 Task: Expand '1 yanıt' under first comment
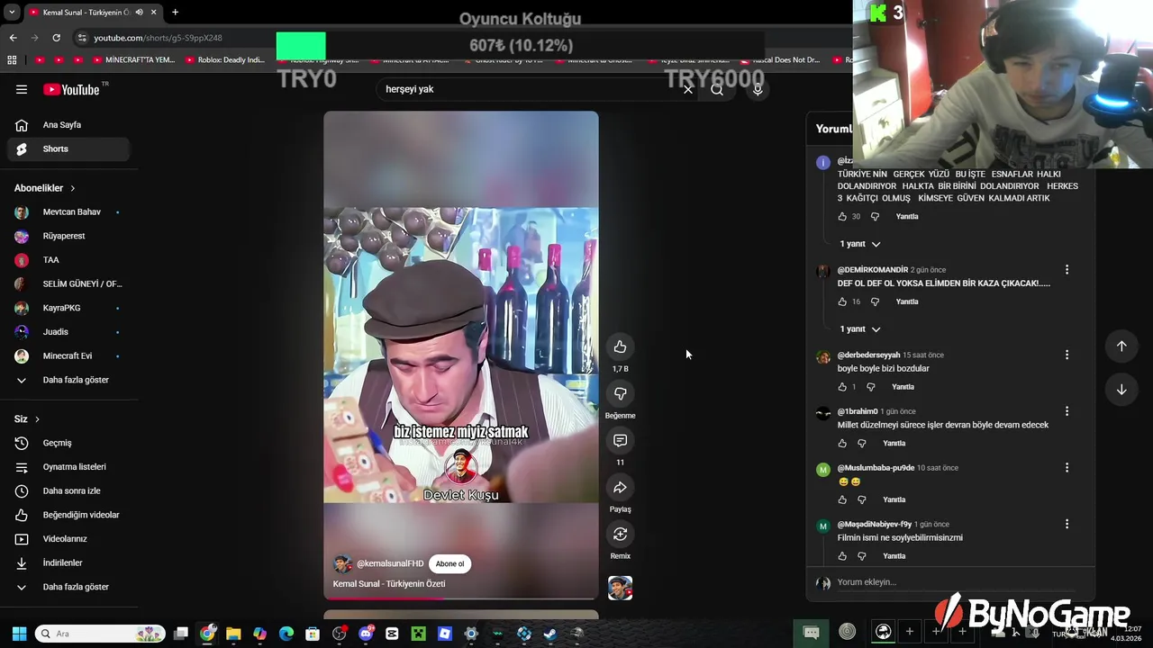(x=860, y=244)
